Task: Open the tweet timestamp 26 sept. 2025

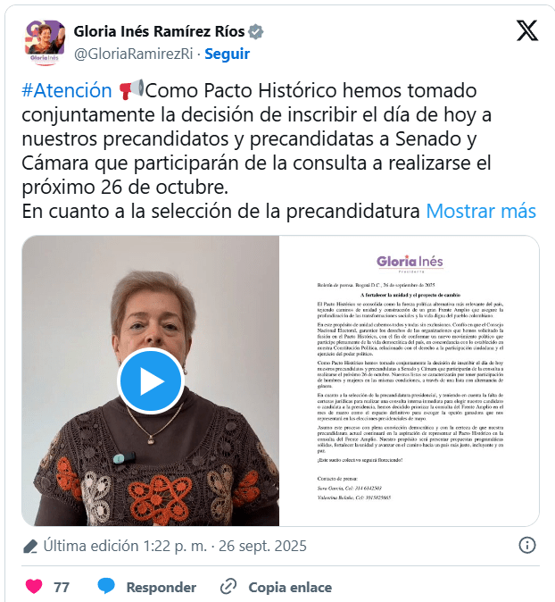Action: coord(262,546)
